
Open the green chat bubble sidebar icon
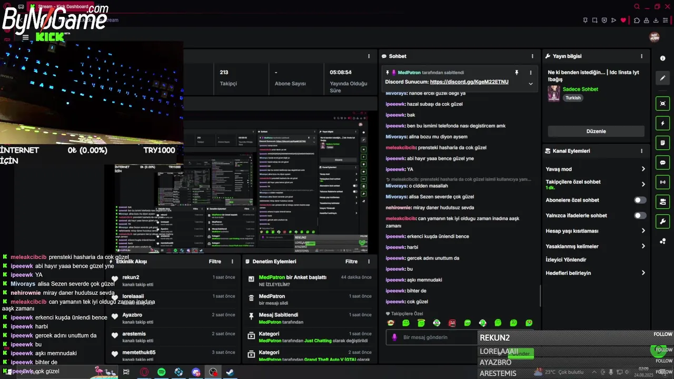(x=662, y=163)
